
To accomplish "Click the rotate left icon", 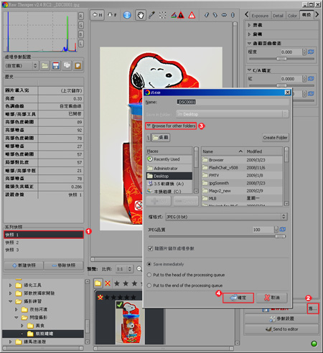I will tap(207, 15).
